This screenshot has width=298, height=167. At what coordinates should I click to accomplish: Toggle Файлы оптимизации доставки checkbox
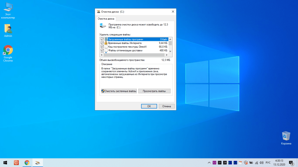[102, 51]
